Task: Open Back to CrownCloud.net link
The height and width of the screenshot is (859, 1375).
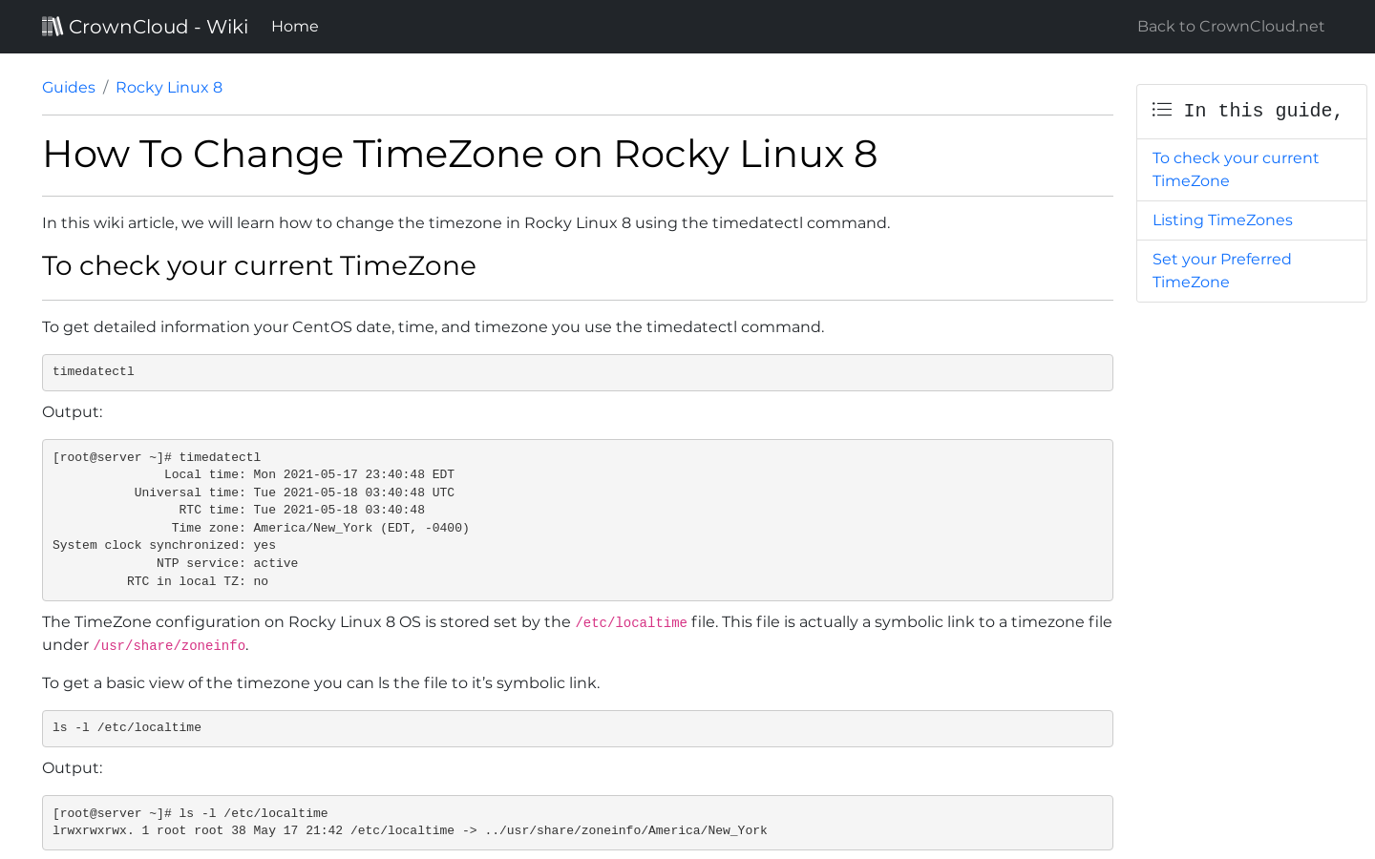Action: point(1231,27)
